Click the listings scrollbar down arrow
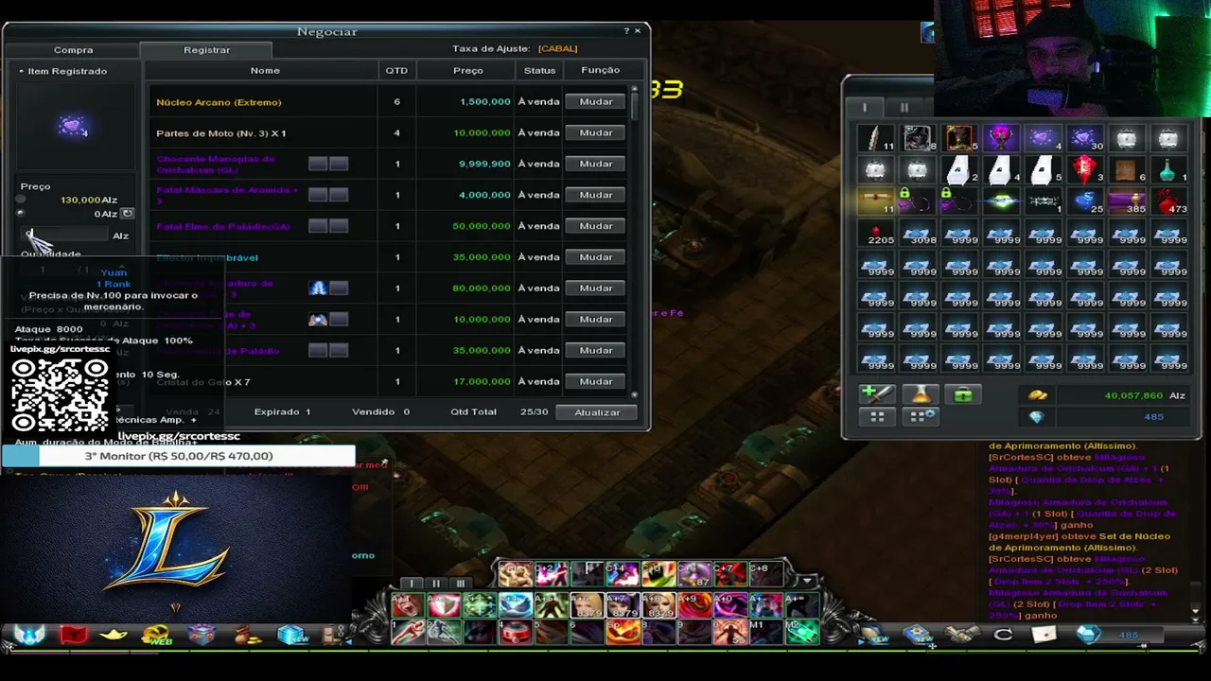Viewport: 1211px width, 681px height. pyautogui.click(x=634, y=394)
